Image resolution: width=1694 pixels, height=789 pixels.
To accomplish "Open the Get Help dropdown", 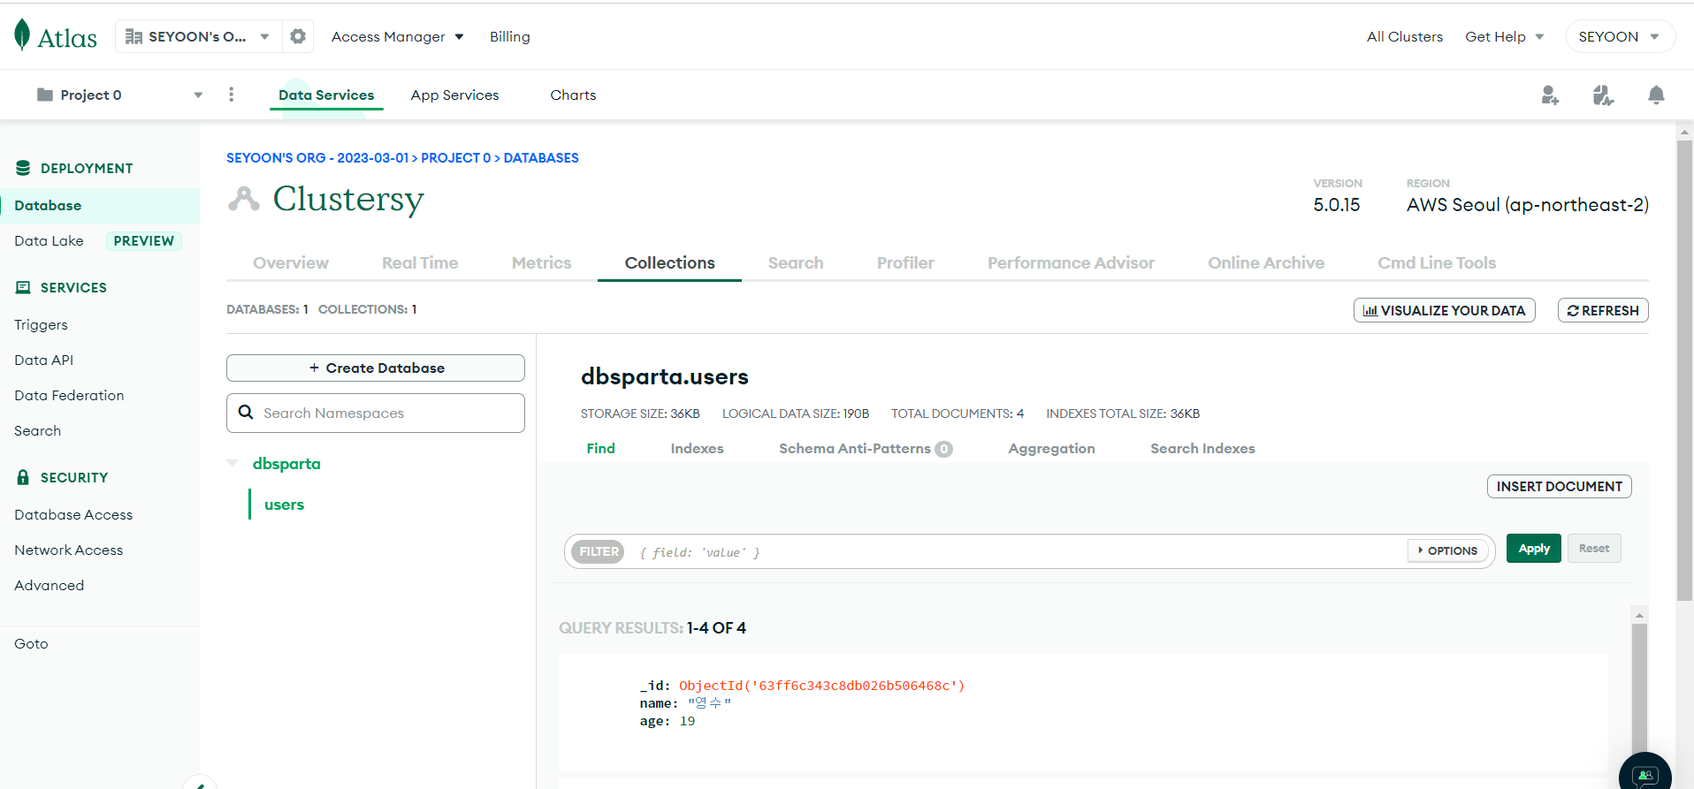I will coord(1505,36).
